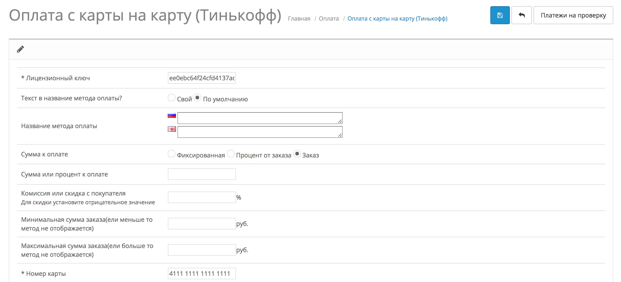This screenshot has height=282, width=621.
Task: Click the Номер карты input field
Action: (x=202, y=274)
